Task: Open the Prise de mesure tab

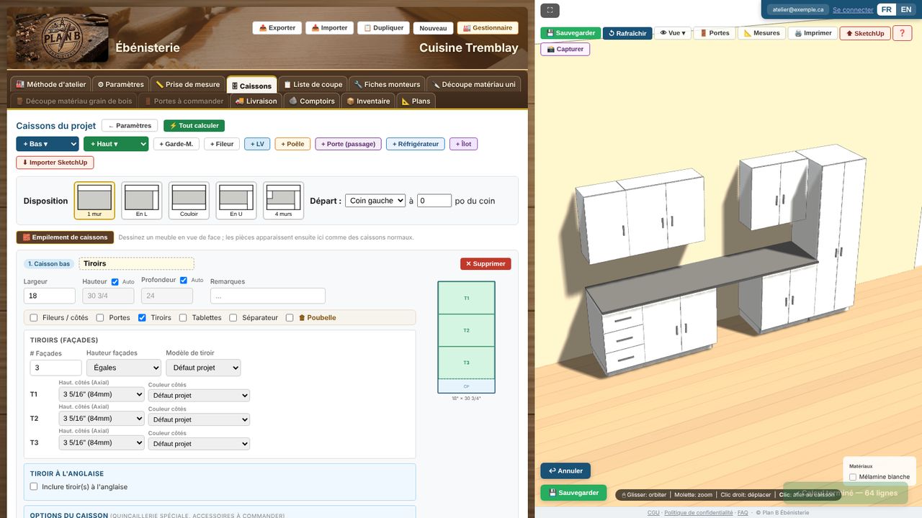Action: (188, 84)
